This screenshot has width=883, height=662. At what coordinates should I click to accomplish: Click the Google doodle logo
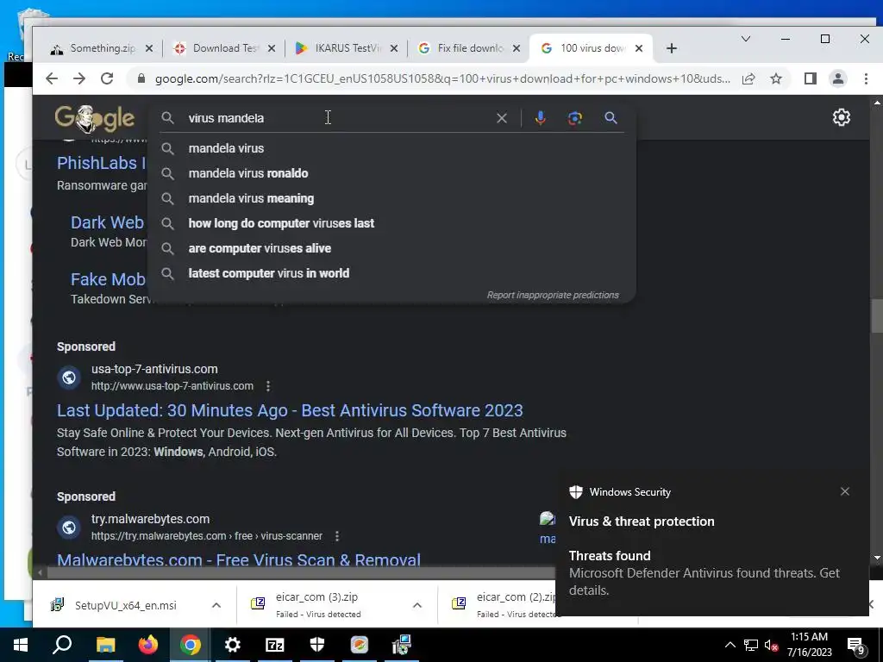tap(95, 118)
